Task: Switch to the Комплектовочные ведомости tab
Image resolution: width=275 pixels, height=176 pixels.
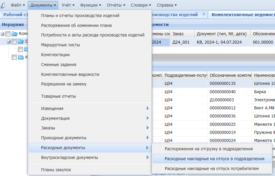Action: (x=242, y=15)
